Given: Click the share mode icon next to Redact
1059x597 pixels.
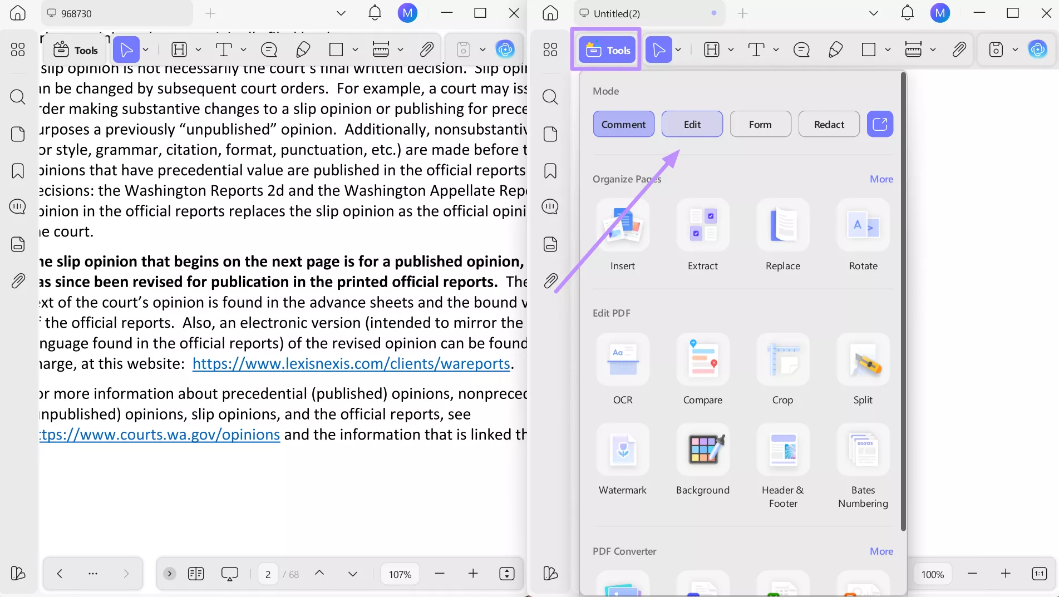Looking at the screenshot, I should pyautogui.click(x=880, y=124).
